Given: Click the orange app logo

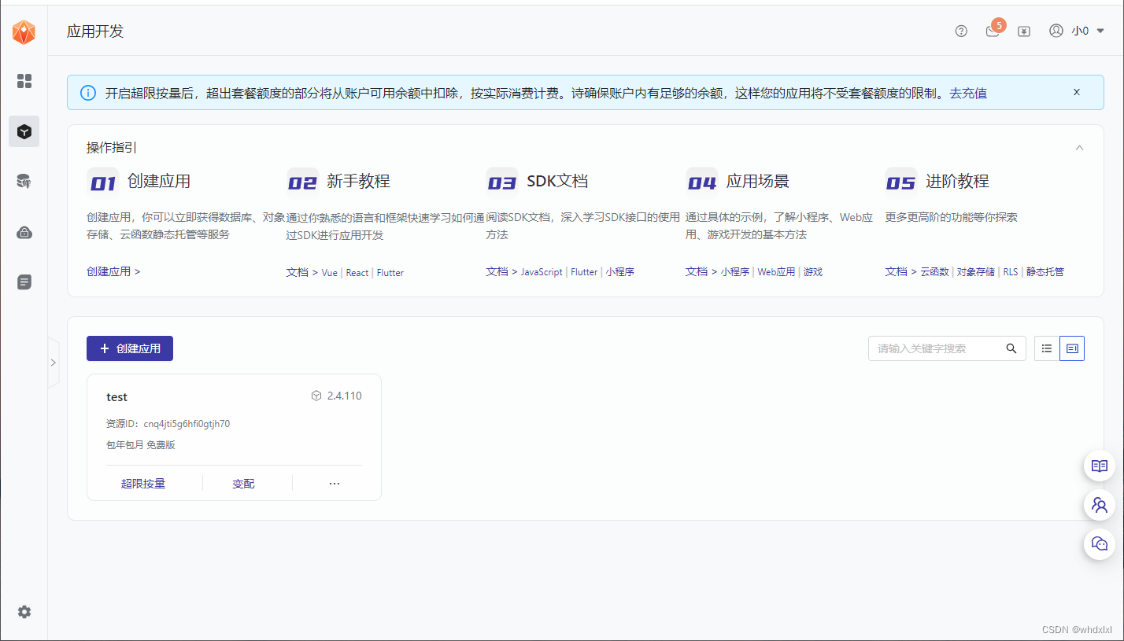Looking at the screenshot, I should [24, 32].
